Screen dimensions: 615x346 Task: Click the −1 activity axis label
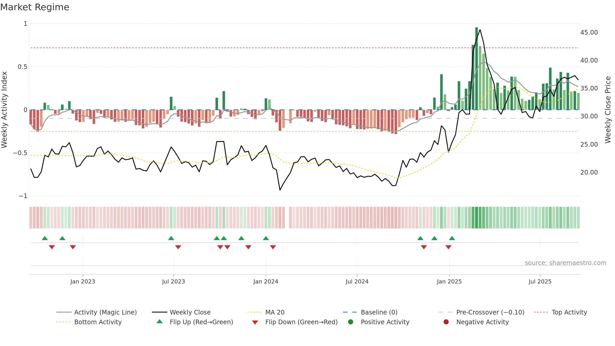coord(23,196)
